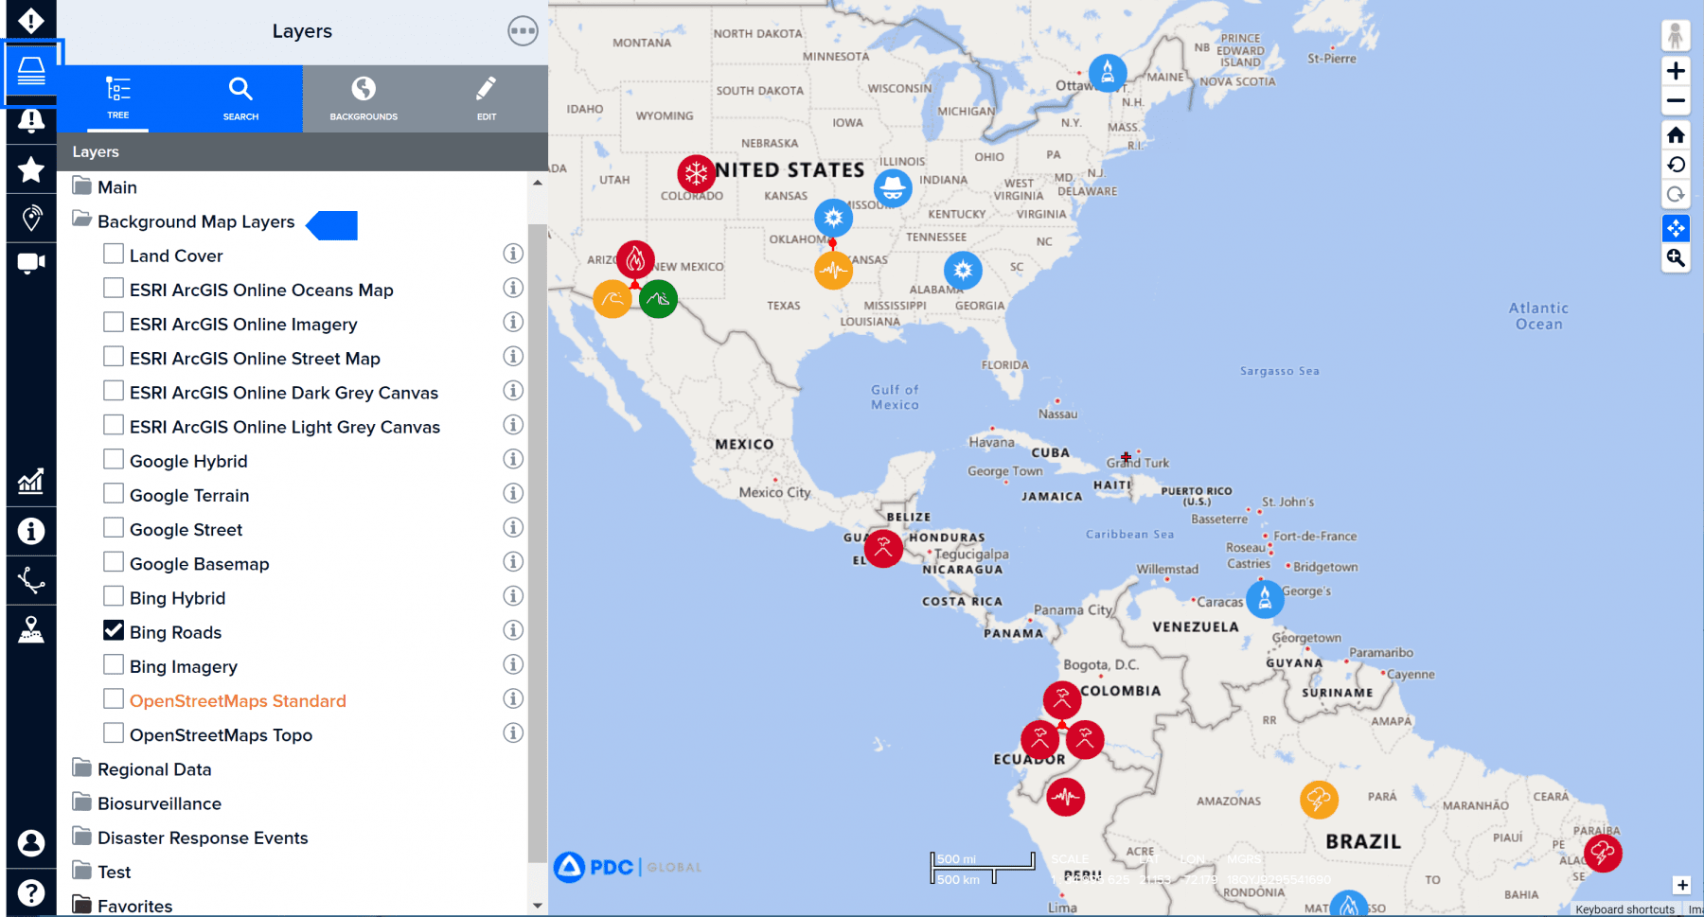Enable the Google Hybrid layer checkbox
This screenshot has width=1704, height=917.
coord(114,460)
